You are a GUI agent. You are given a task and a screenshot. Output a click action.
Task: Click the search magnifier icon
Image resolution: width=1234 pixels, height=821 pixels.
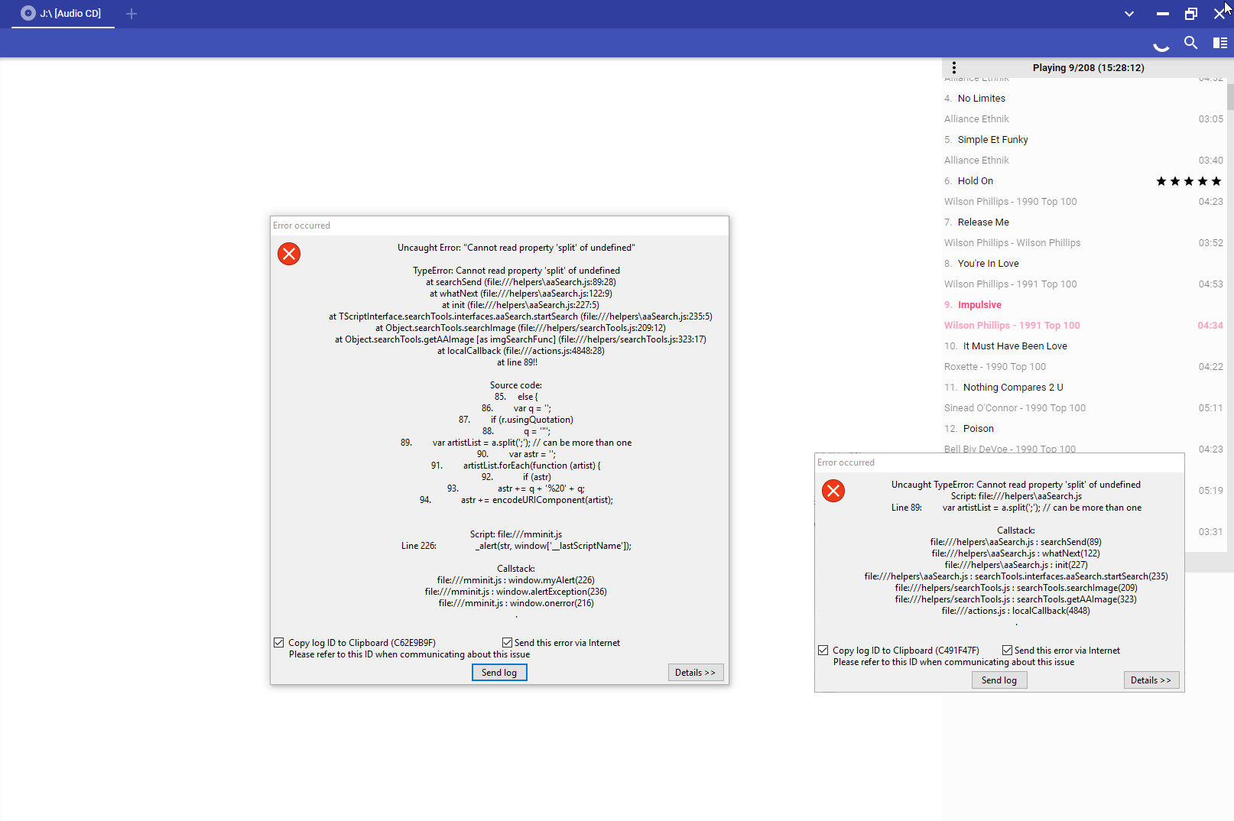click(x=1190, y=43)
